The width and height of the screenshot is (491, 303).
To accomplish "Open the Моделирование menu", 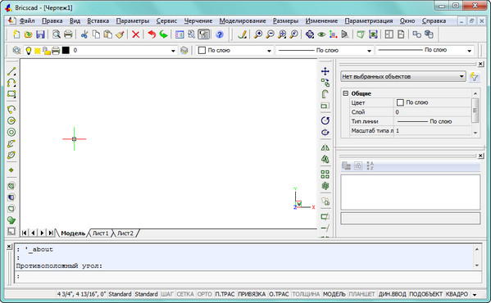I will [x=243, y=21].
